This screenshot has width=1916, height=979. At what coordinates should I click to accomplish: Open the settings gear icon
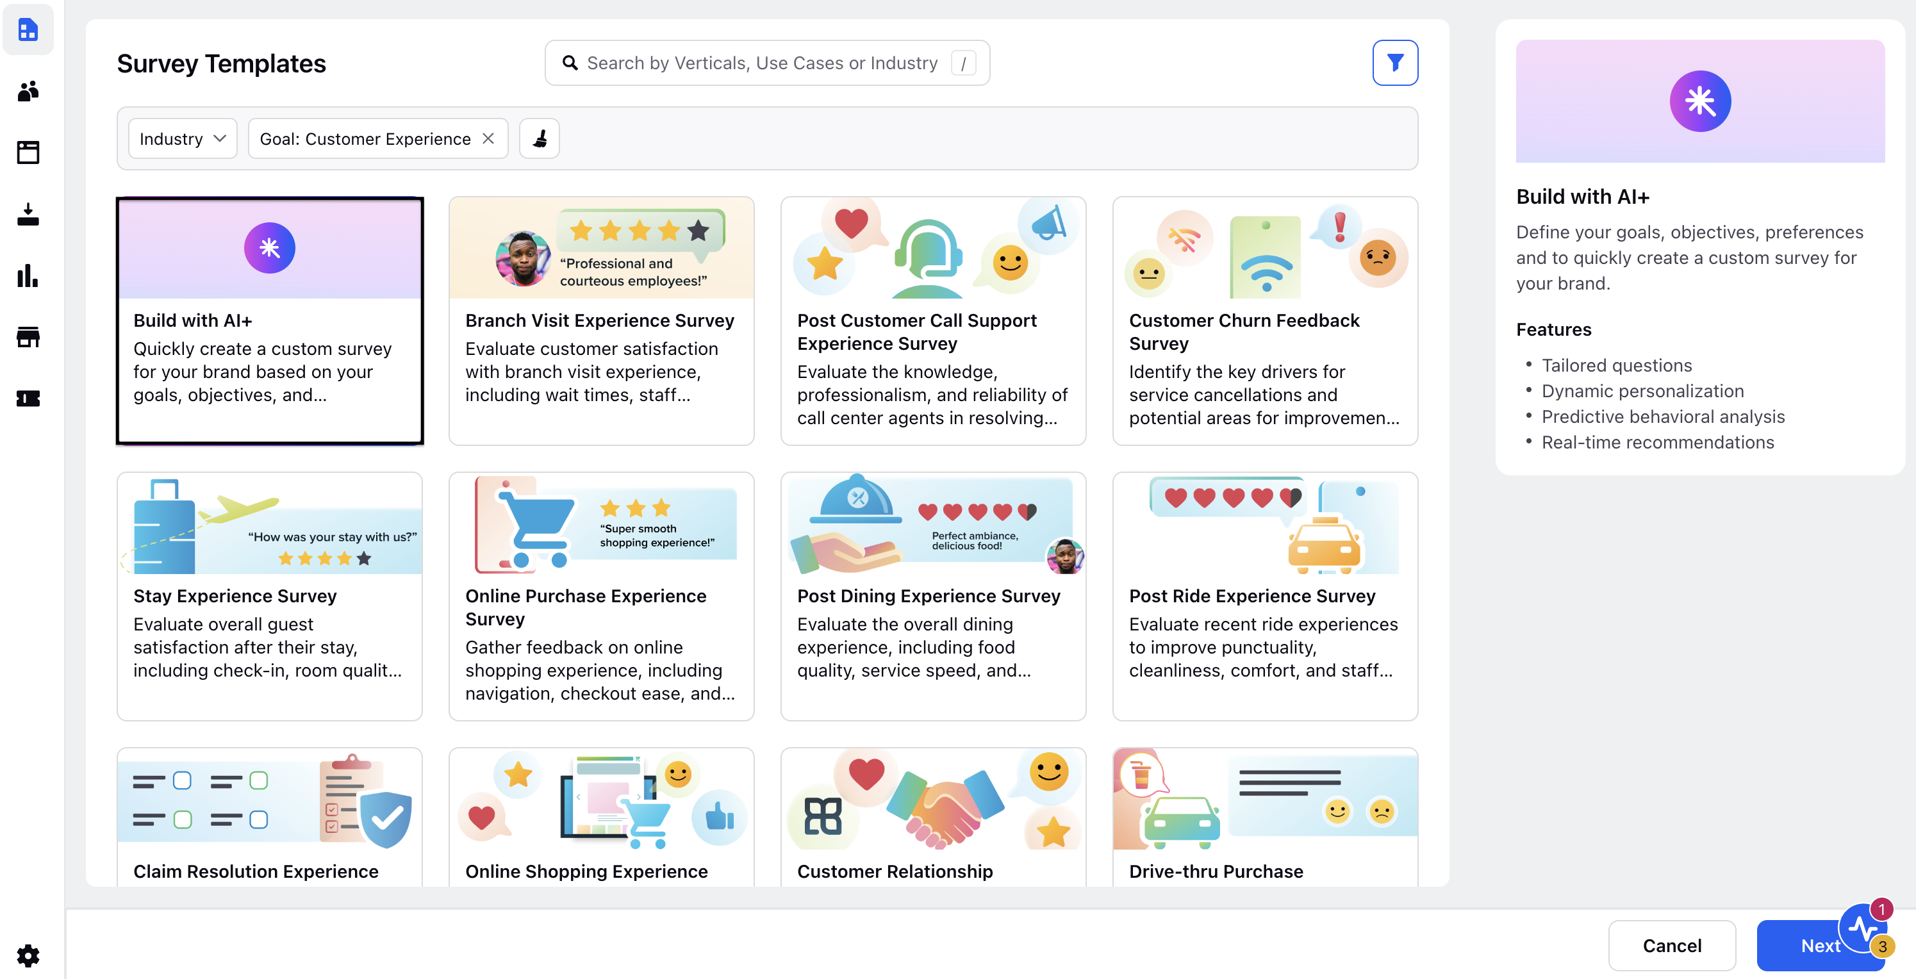(x=28, y=955)
